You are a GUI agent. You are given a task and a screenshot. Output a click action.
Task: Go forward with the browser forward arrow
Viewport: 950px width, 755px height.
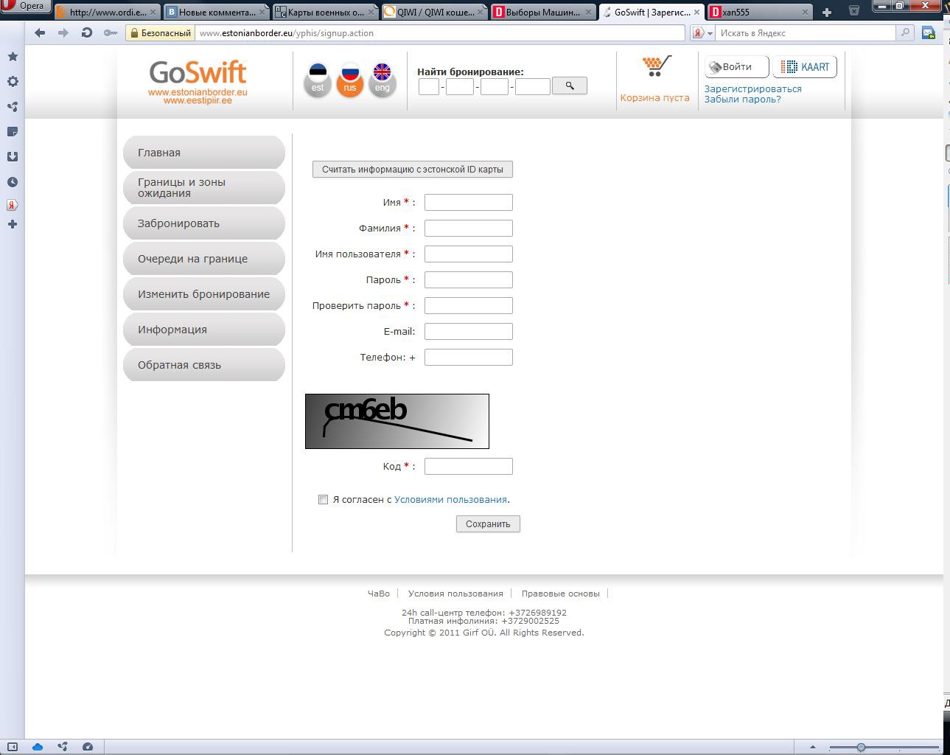pos(63,32)
